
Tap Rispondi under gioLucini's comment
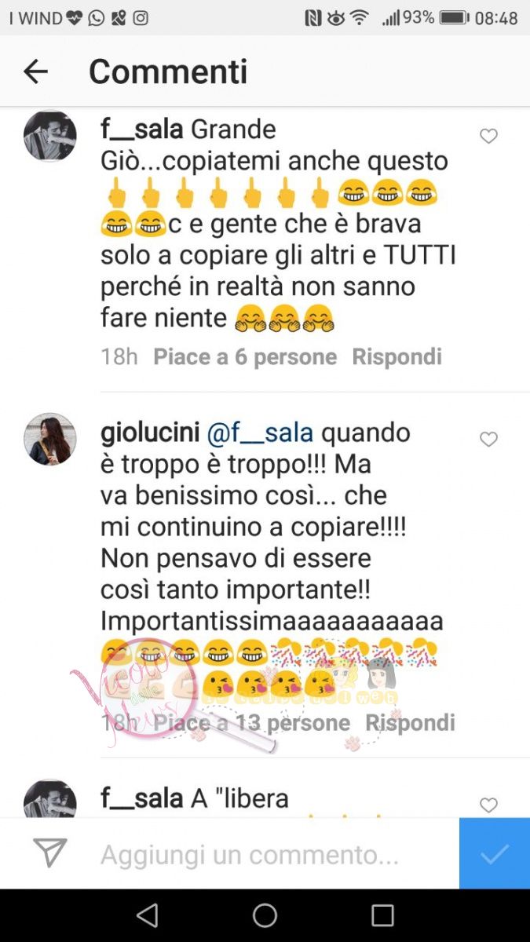point(410,722)
